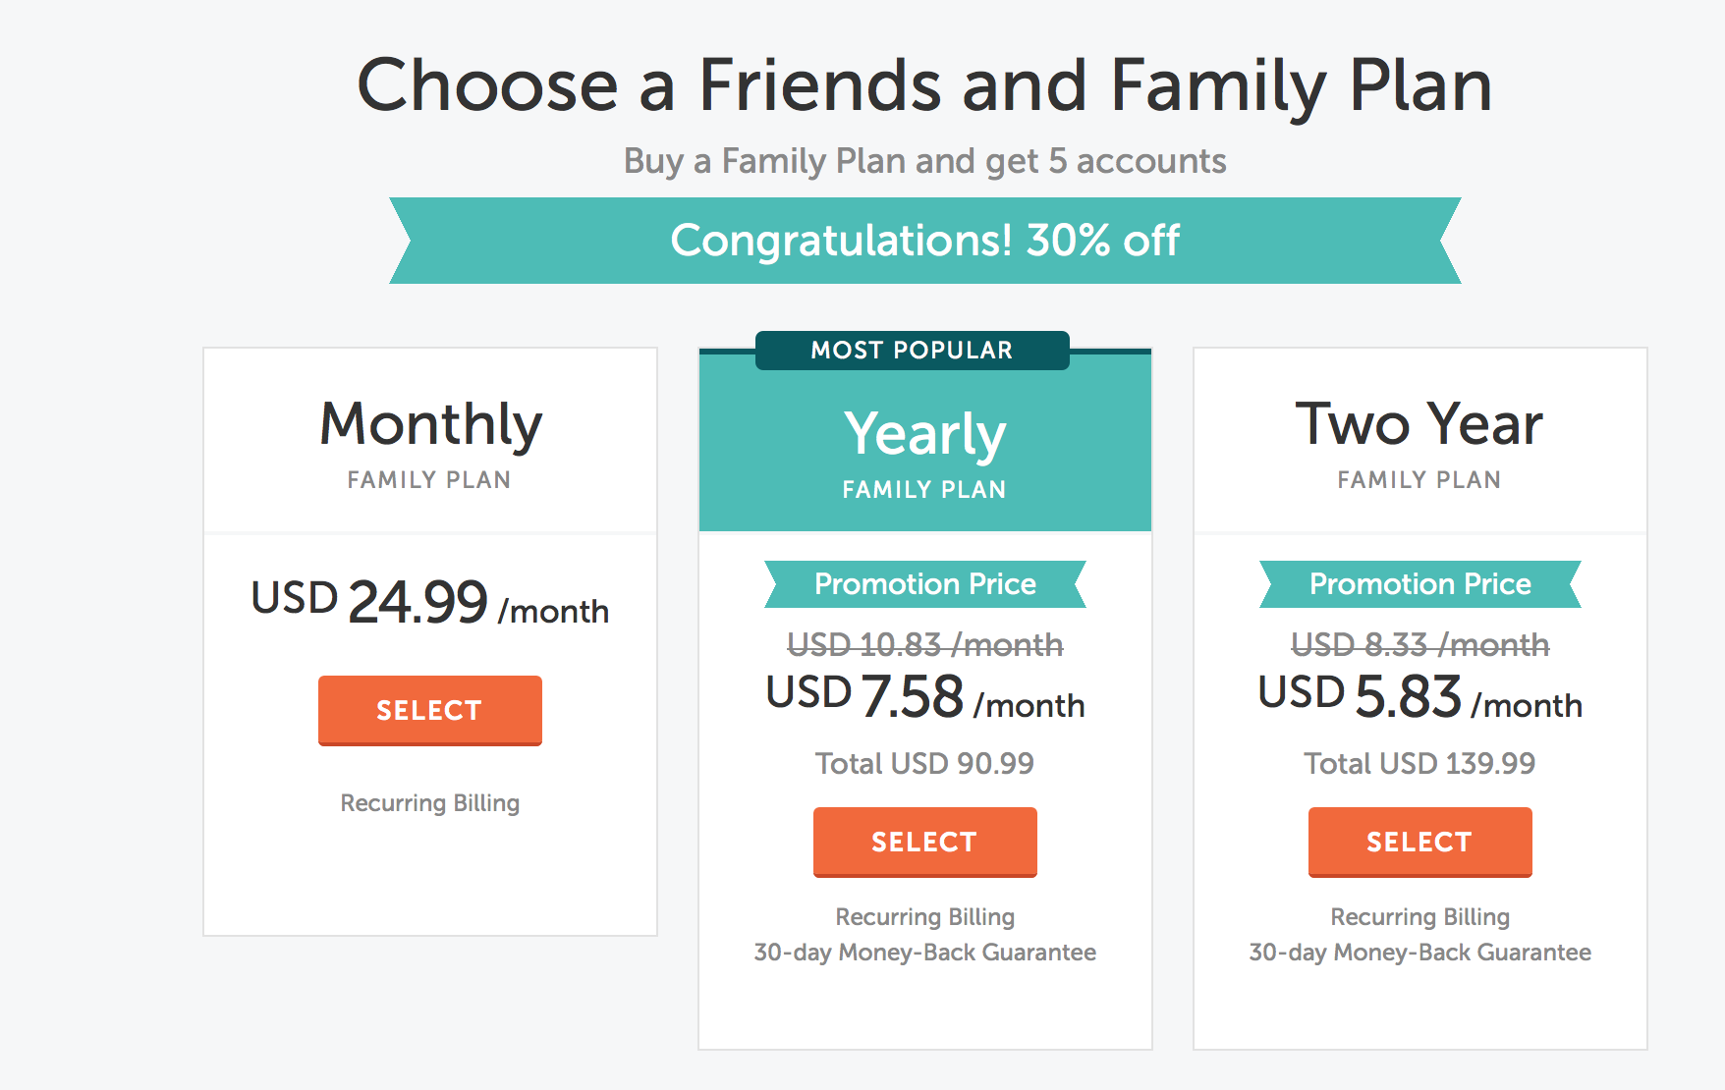Click the USD 7.58 per month price
Screen dimensions: 1725x1090
[924, 696]
